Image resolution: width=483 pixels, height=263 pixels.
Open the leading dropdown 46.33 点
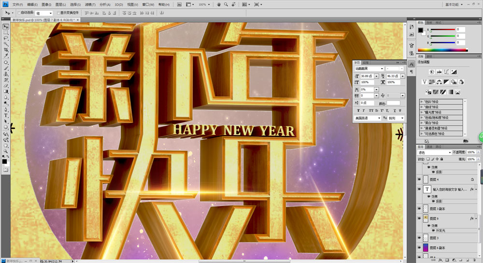click(403, 76)
